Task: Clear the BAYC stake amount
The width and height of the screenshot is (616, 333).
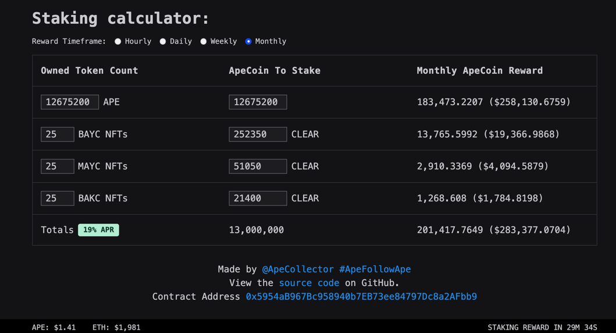Action: 305,134
